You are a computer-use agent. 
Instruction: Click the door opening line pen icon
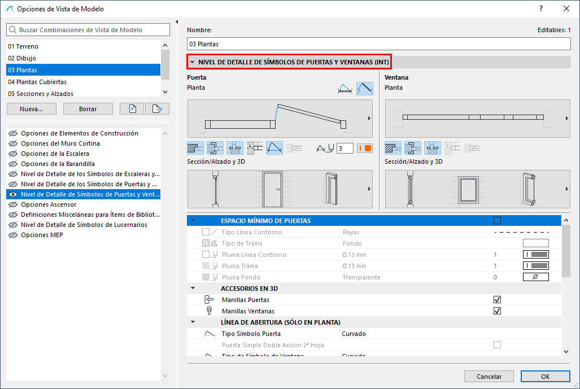click(x=325, y=148)
